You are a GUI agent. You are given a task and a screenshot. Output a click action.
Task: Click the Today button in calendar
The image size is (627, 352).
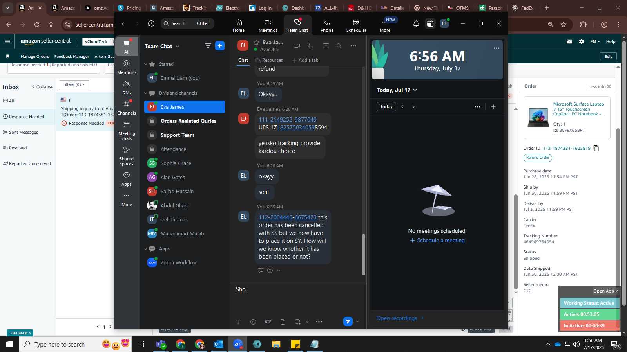pyautogui.click(x=386, y=107)
